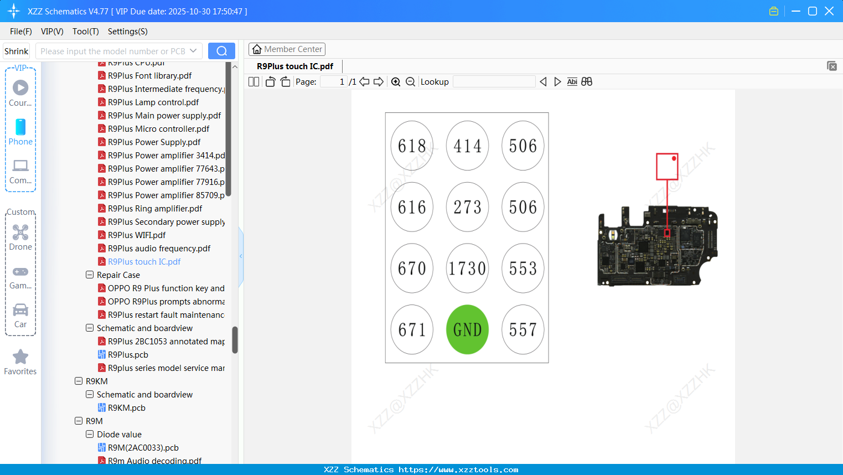Zoom out of the PDF
Screen dimensions: 843x475
(410, 82)
